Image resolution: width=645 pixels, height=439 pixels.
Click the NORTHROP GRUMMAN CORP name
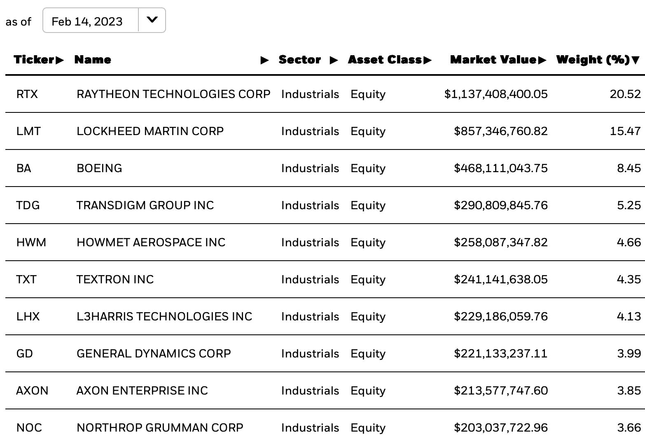[x=160, y=428]
